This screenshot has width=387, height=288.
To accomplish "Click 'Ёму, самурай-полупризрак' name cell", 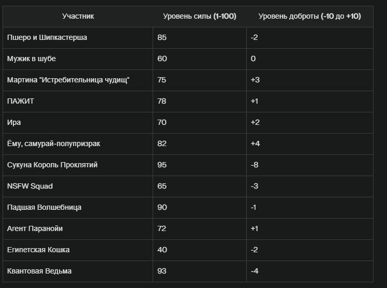I will tap(78, 144).
